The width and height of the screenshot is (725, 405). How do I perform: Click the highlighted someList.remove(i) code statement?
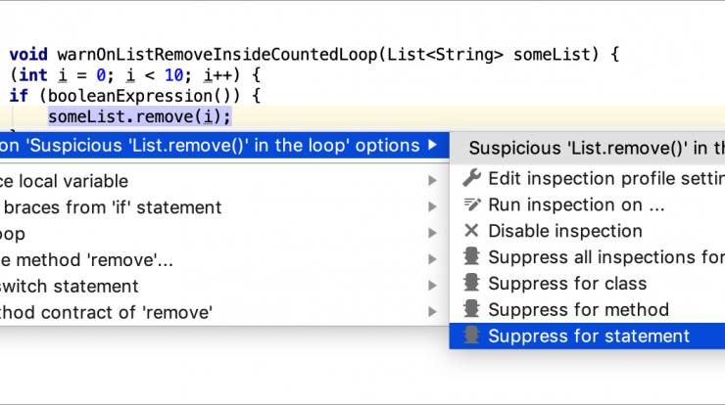(140, 116)
